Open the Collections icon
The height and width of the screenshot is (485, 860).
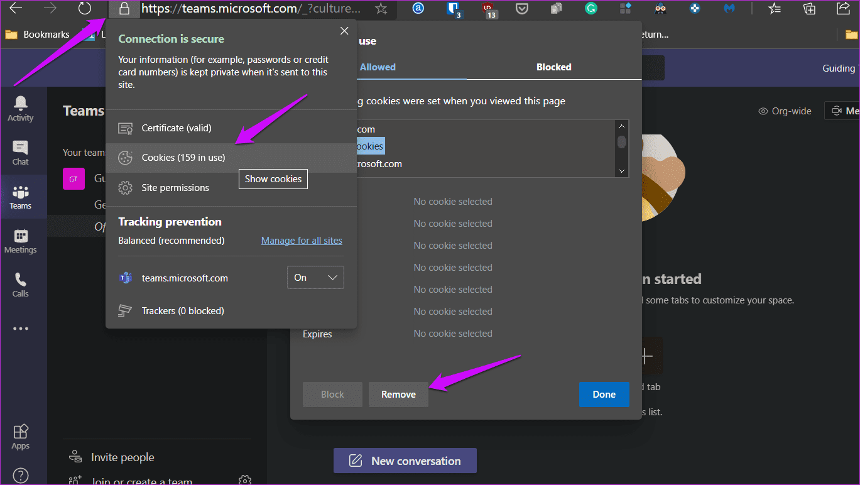tap(810, 9)
